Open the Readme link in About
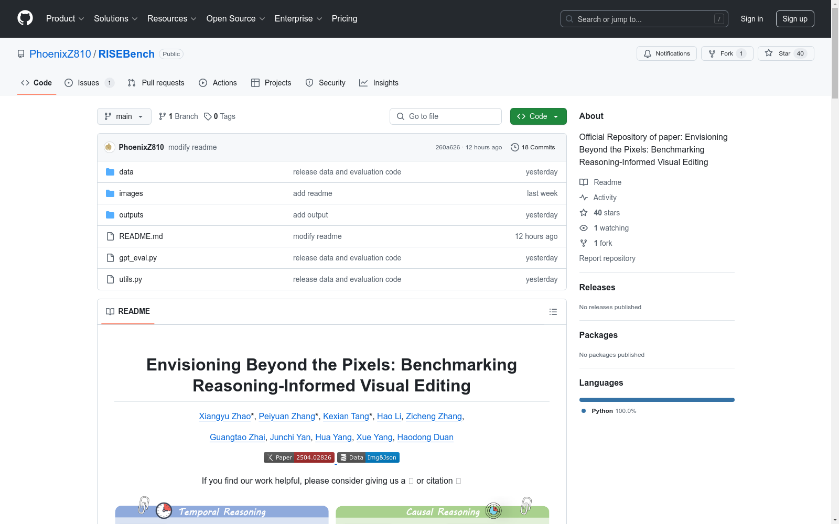This screenshot has height=524, width=839. tap(600, 182)
